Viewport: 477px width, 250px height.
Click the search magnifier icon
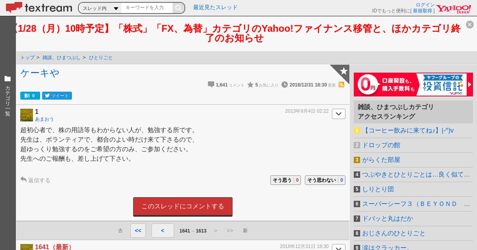[x=178, y=8]
